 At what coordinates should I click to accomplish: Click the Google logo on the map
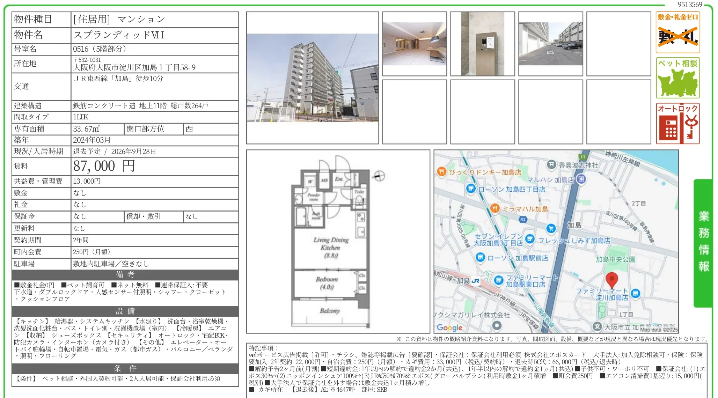tap(449, 327)
